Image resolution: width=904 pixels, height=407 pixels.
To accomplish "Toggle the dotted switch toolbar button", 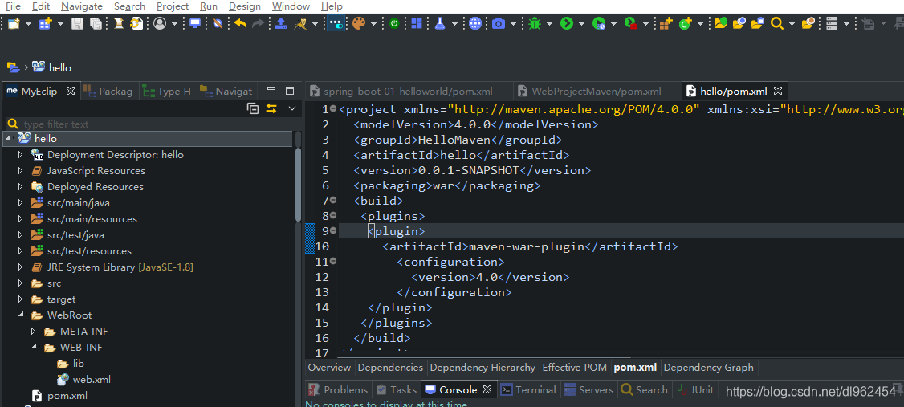I will click(336, 23).
